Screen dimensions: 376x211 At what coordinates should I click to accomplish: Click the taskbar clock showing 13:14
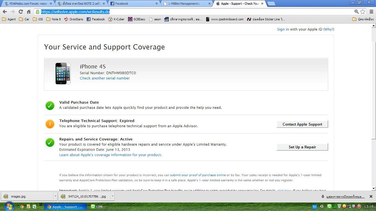coord(369,206)
